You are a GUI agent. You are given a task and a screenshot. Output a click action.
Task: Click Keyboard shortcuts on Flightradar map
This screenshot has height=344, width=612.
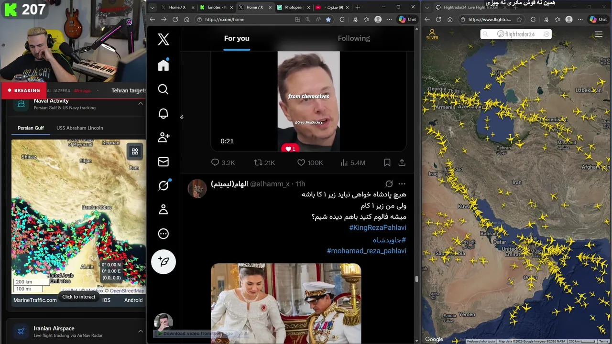click(x=481, y=341)
